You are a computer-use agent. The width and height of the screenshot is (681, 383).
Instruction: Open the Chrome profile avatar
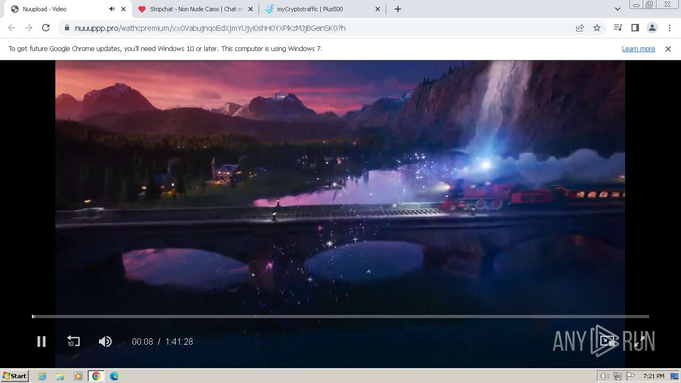pos(652,28)
